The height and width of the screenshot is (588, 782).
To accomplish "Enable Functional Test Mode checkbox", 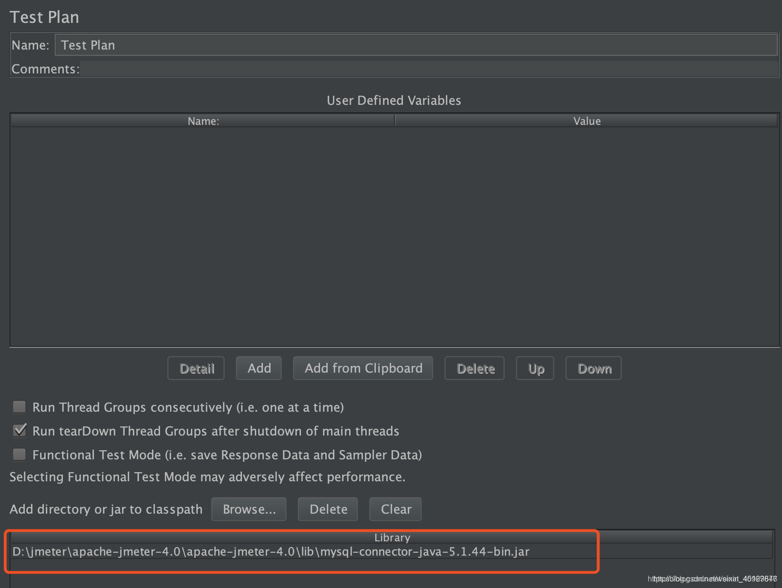I will pos(20,455).
